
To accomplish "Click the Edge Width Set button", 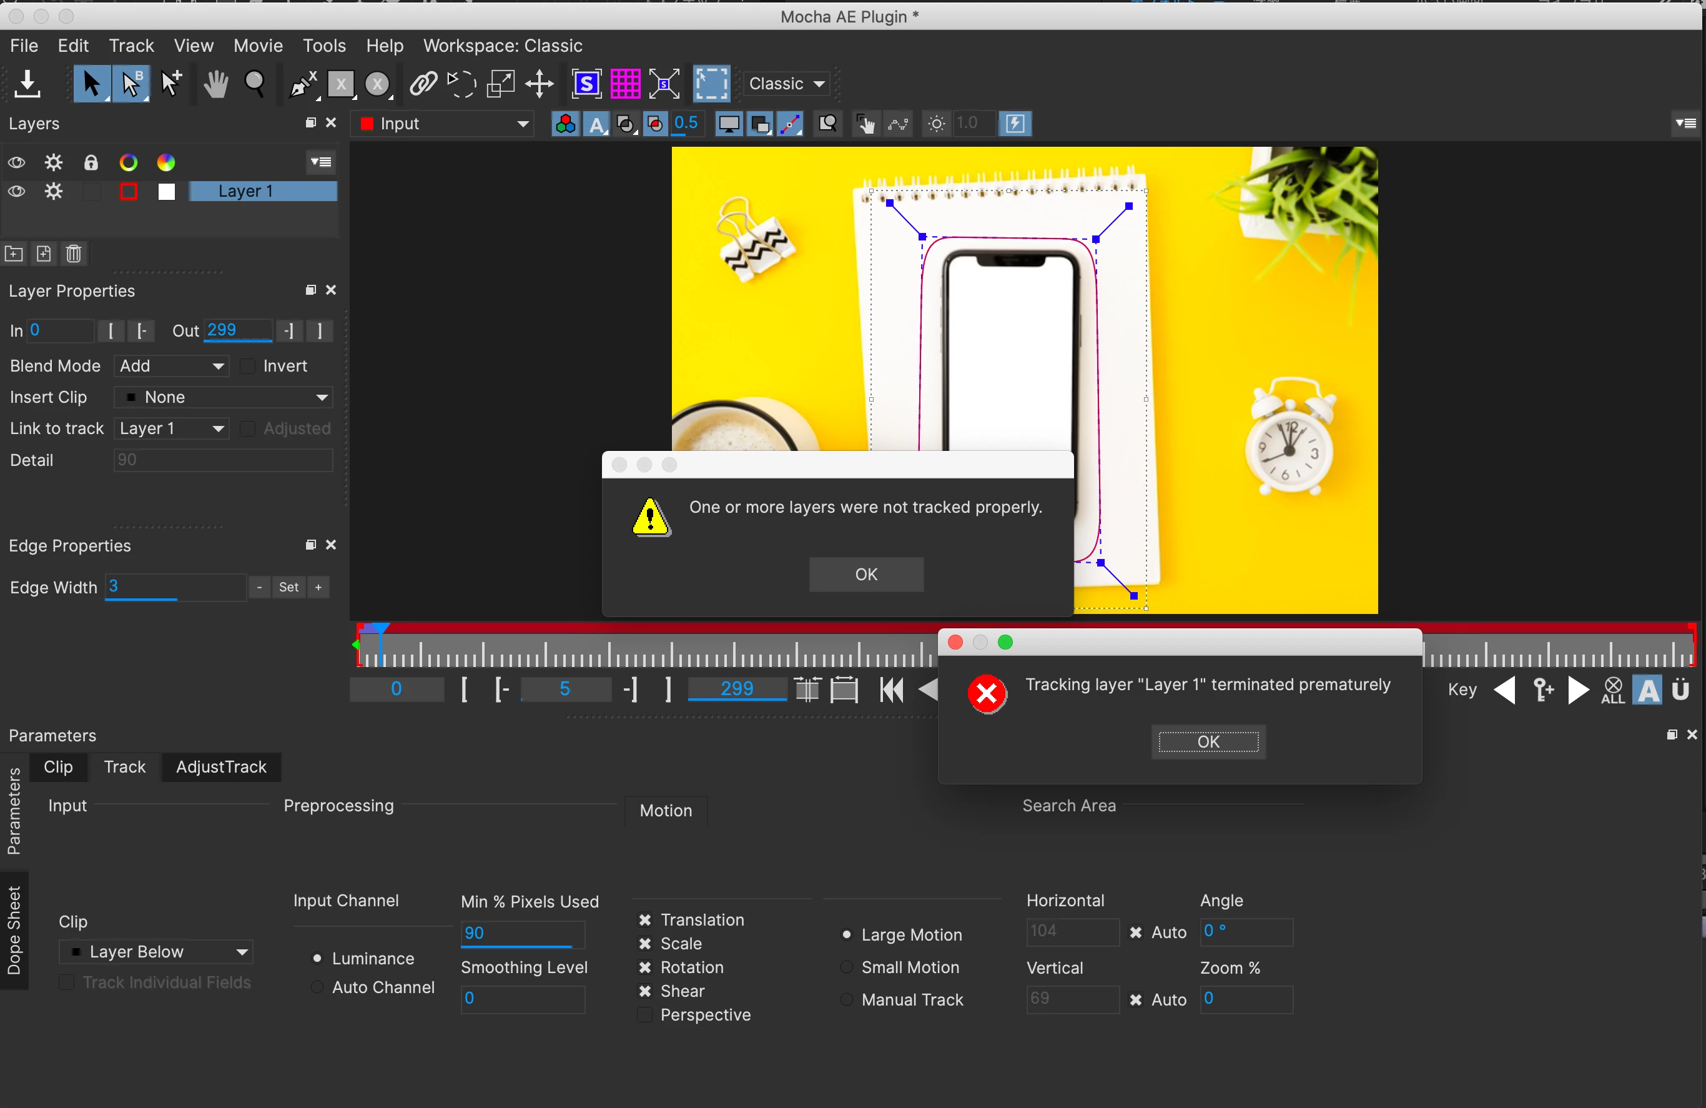I will click(x=288, y=587).
